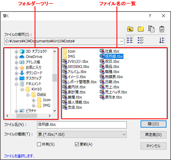171x160 pixels.
Task: Click the sort order icon
Action: 162,40
